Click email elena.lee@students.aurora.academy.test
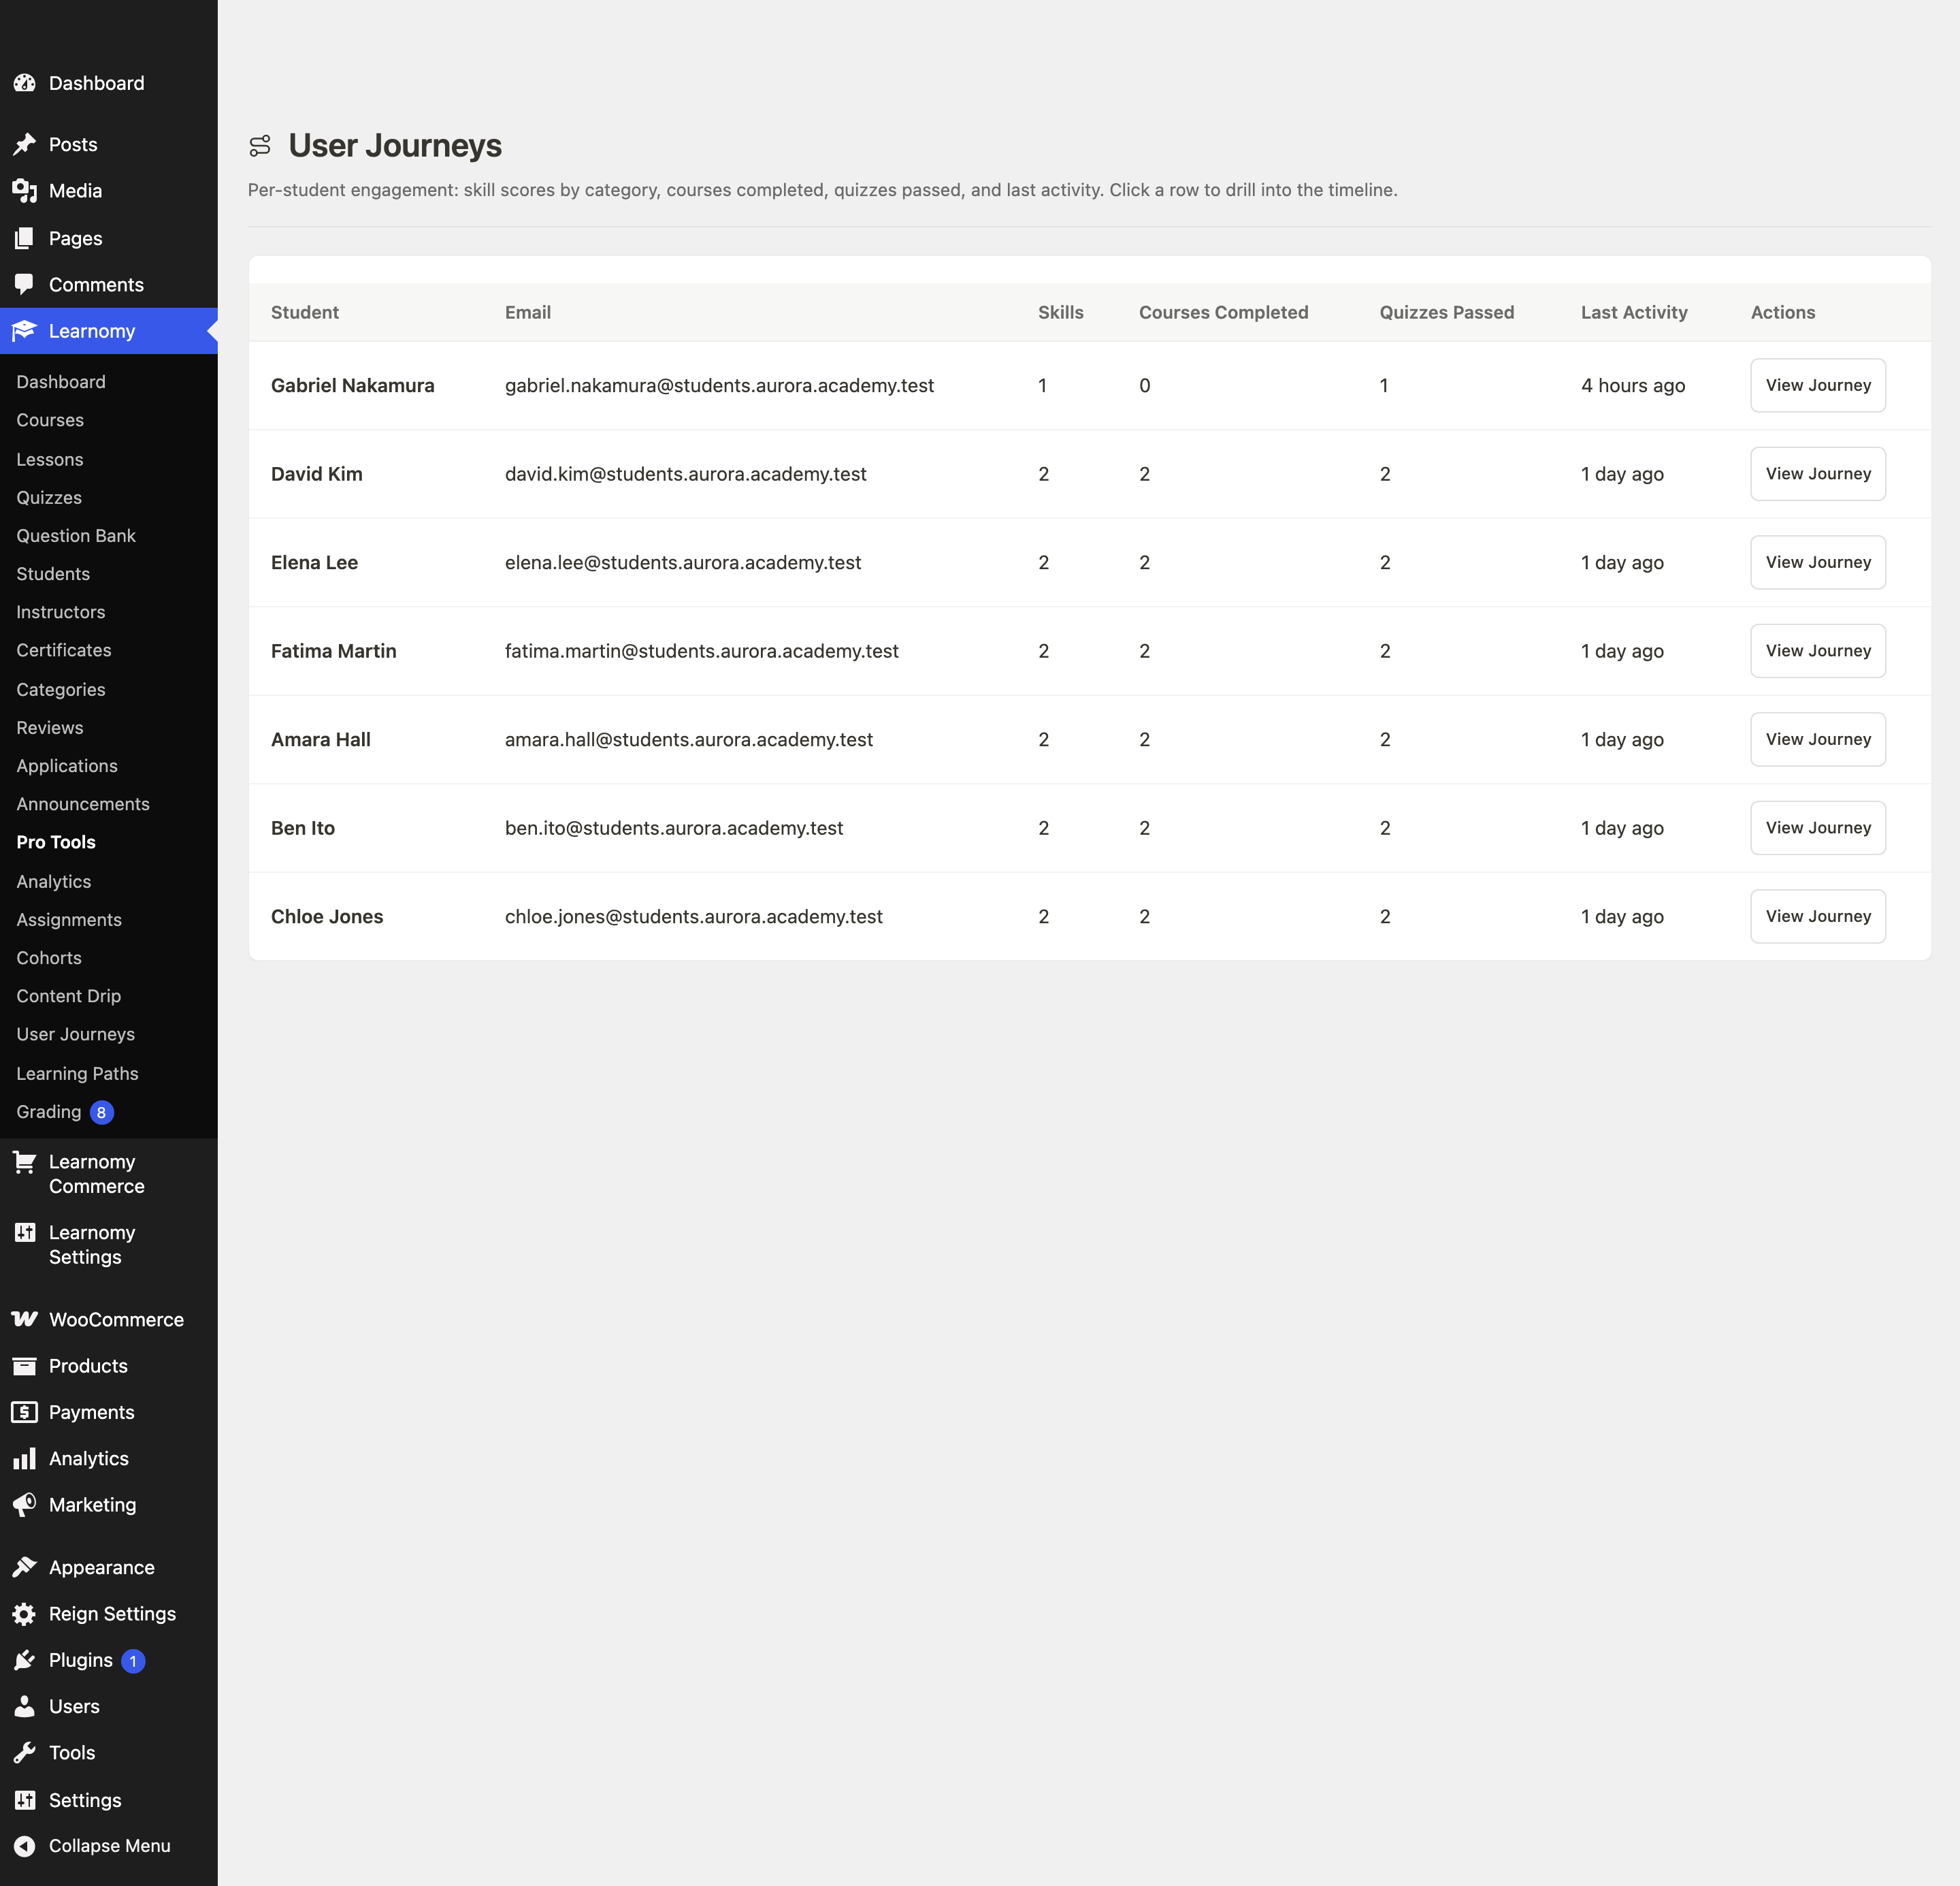This screenshot has height=1886, width=1960. point(683,562)
